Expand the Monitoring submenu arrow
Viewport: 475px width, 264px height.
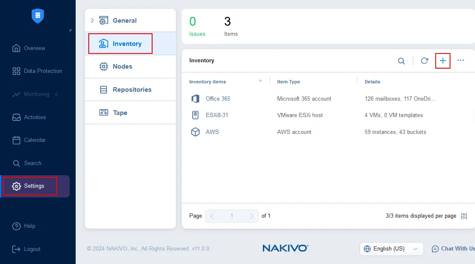tap(56, 94)
